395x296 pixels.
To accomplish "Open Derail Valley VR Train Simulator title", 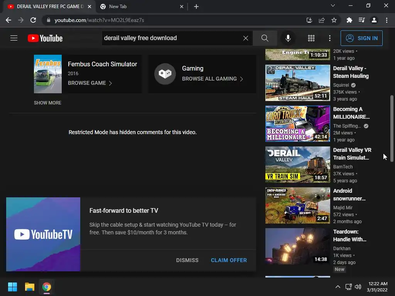I will [x=352, y=154].
